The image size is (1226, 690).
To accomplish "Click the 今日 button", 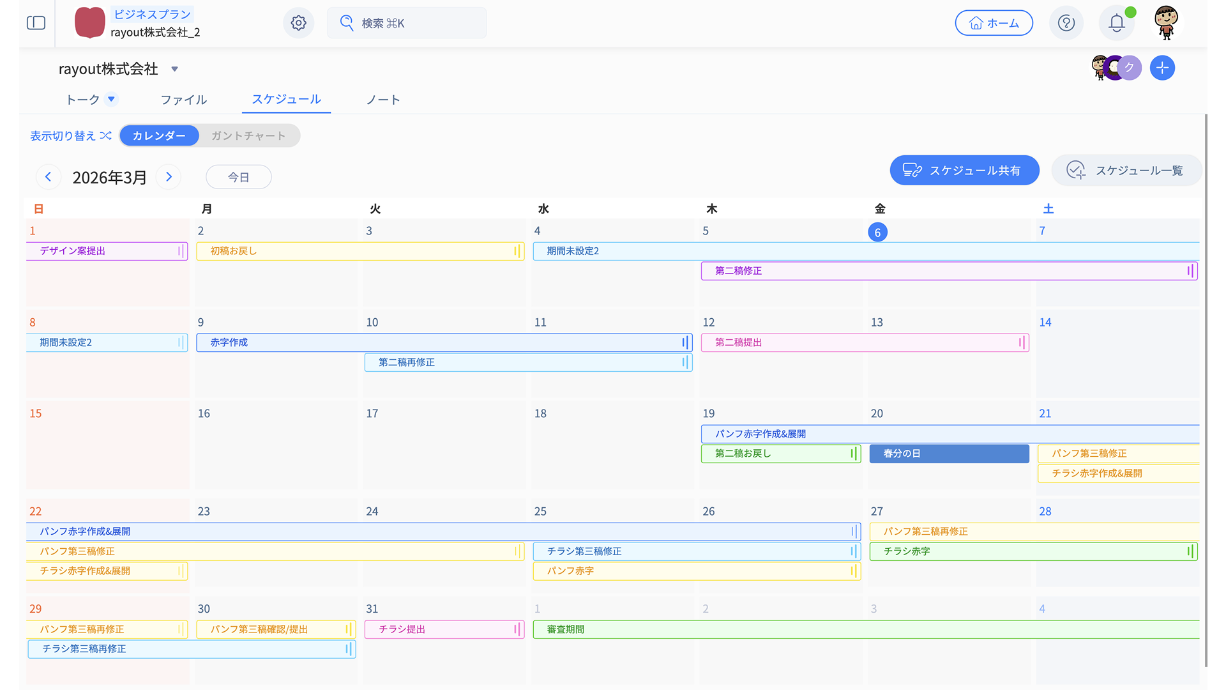I will point(238,177).
